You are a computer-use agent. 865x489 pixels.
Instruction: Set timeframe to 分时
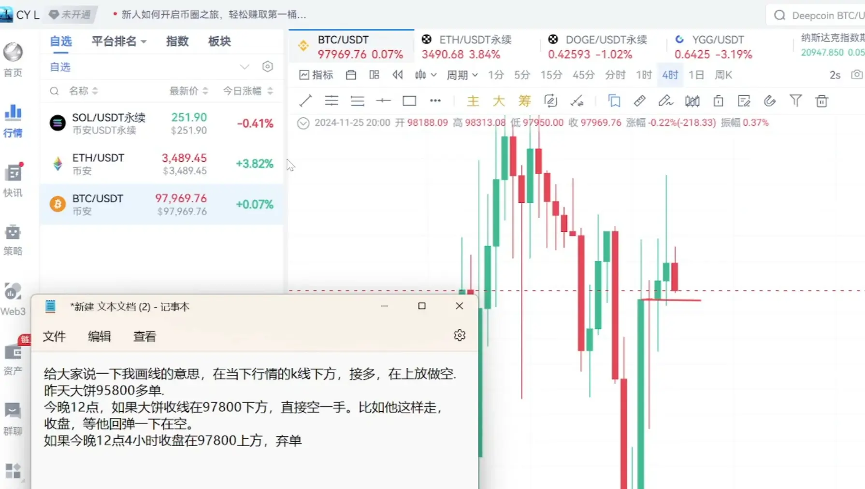615,75
